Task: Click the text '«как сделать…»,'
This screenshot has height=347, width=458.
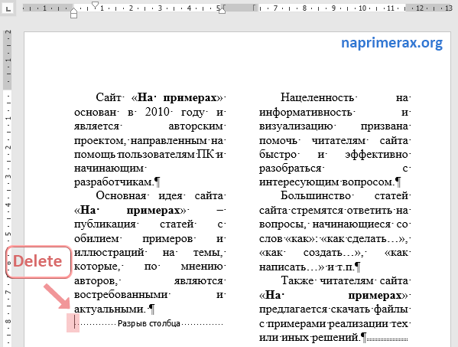Action: pyautogui.click(x=364, y=239)
